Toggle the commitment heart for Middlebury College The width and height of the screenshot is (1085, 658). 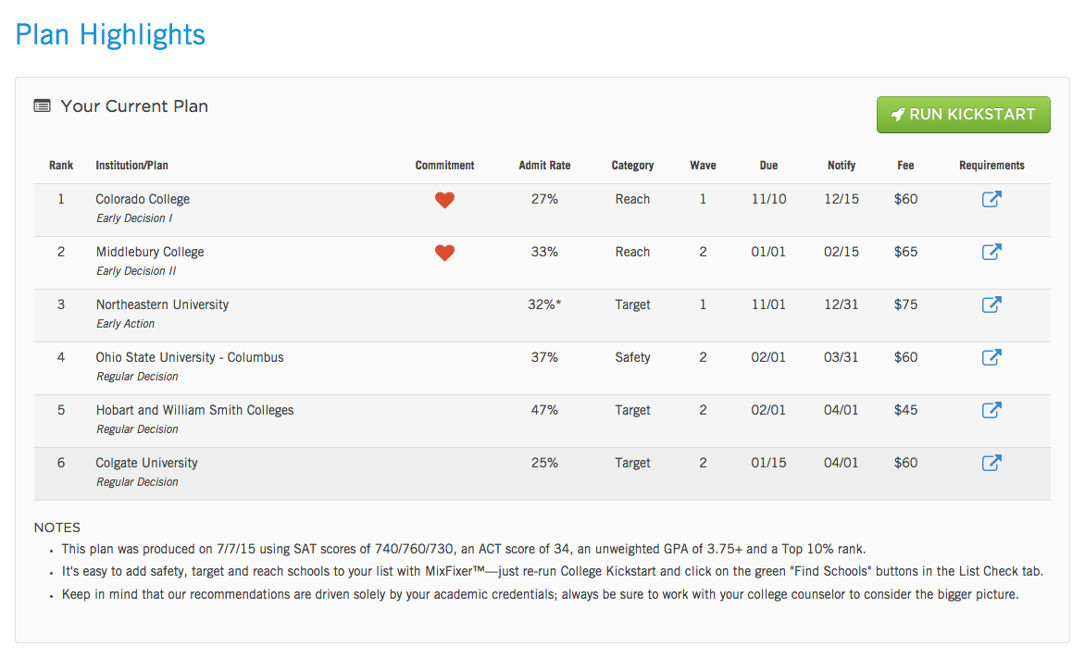pyautogui.click(x=445, y=253)
